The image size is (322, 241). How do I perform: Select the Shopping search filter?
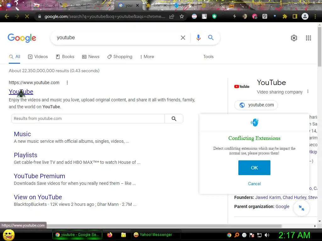pyautogui.click(x=120, y=57)
